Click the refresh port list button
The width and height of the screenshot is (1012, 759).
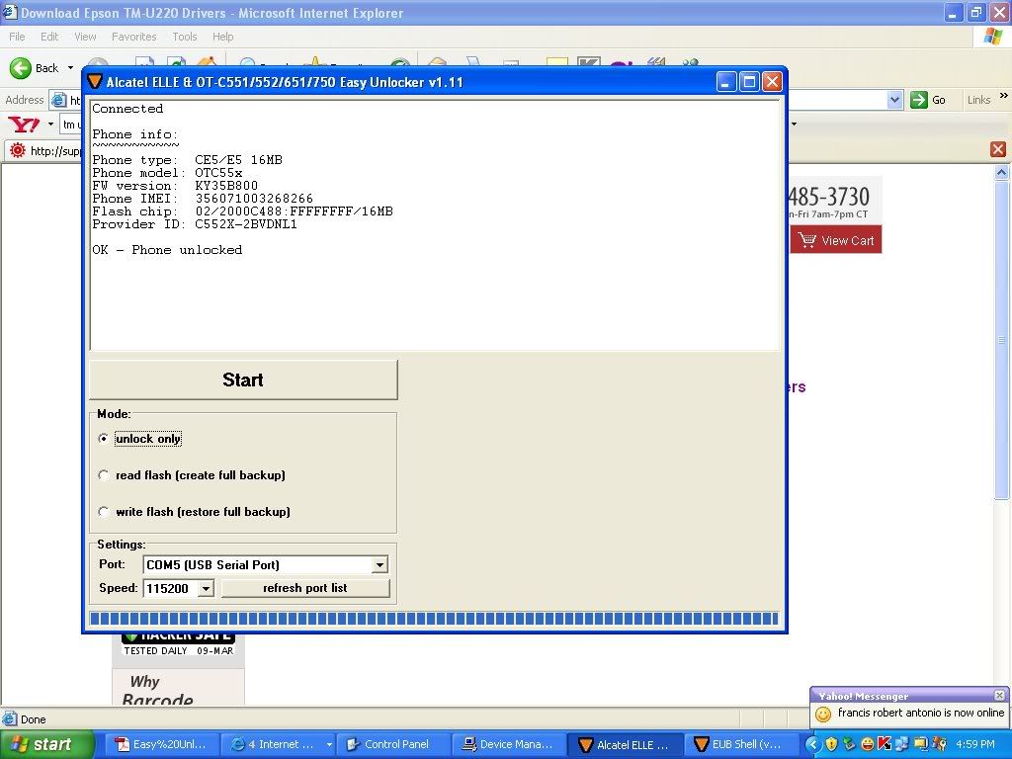coord(305,588)
